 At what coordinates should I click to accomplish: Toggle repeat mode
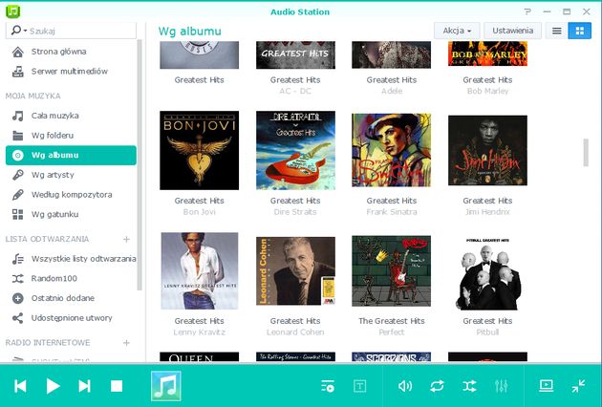coord(437,386)
